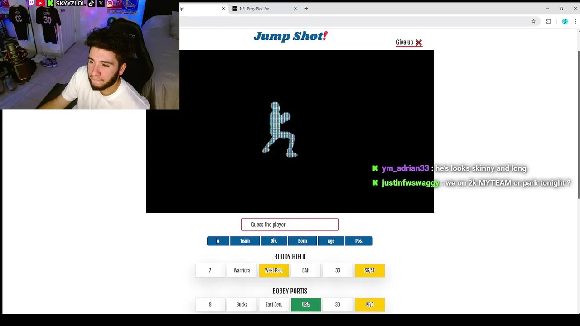Viewport: 580px width, 326px height.
Task: Click the player silhouette animation
Action: [280, 130]
